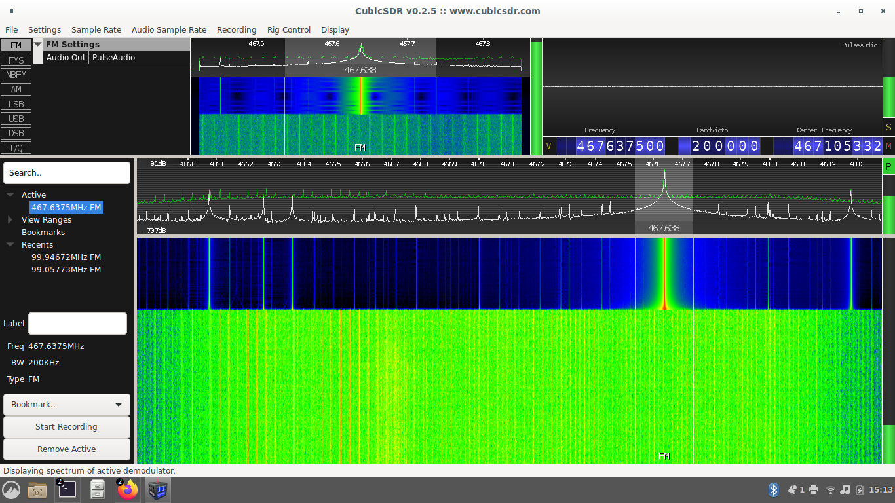
Task: Expand the View Ranges tree node
Action: [x=10, y=220]
